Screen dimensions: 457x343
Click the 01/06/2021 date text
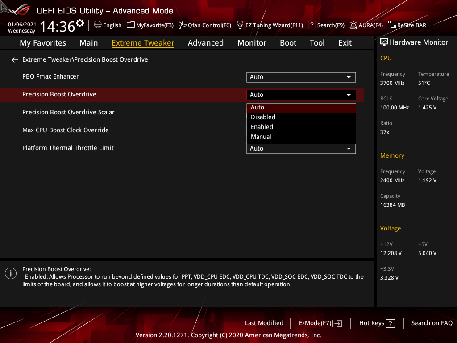(x=22, y=25)
